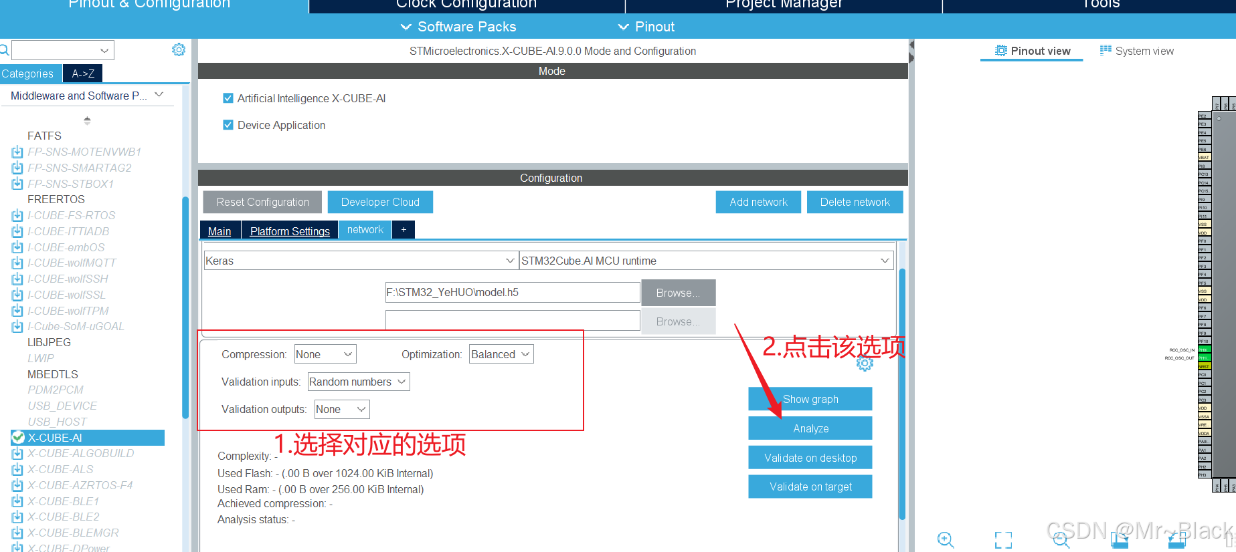Click the fit-to-screen icon in pinout view
The height and width of the screenshot is (552, 1236).
click(1003, 540)
